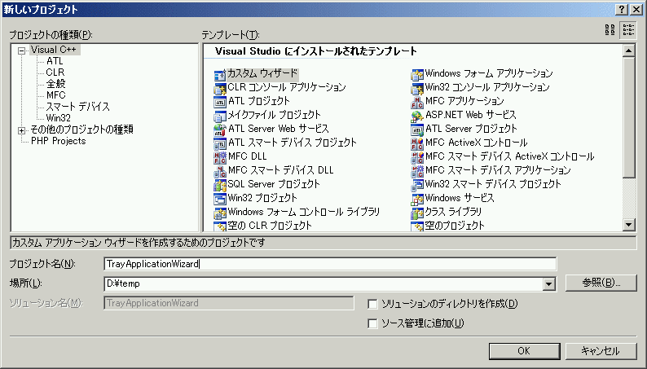The height and width of the screenshot is (369, 647).
Task: Click the キャンセル button
Action: pyautogui.click(x=601, y=351)
